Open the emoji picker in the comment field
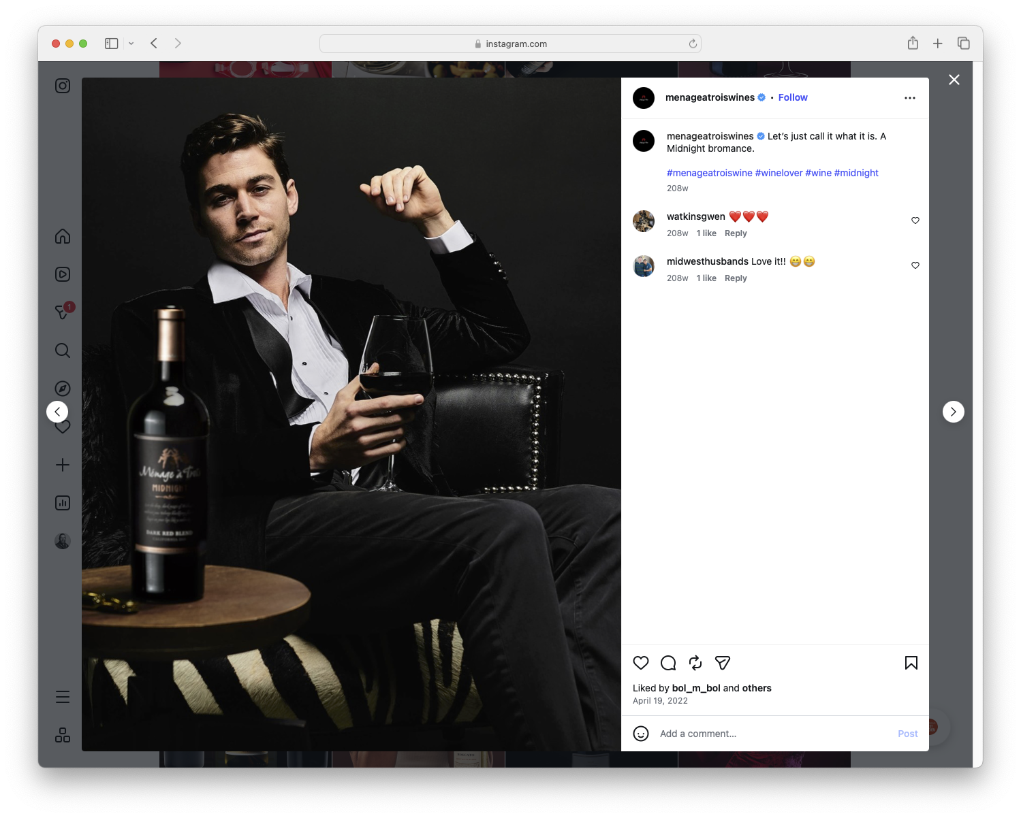The height and width of the screenshot is (818, 1021). click(641, 734)
